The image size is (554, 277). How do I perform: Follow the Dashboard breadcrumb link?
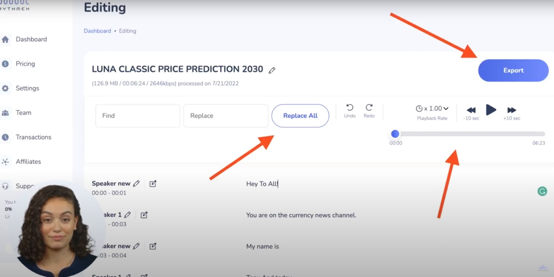pos(97,31)
